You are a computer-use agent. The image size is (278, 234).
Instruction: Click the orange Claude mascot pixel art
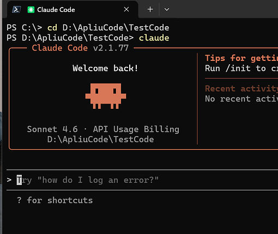click(106, 96)
